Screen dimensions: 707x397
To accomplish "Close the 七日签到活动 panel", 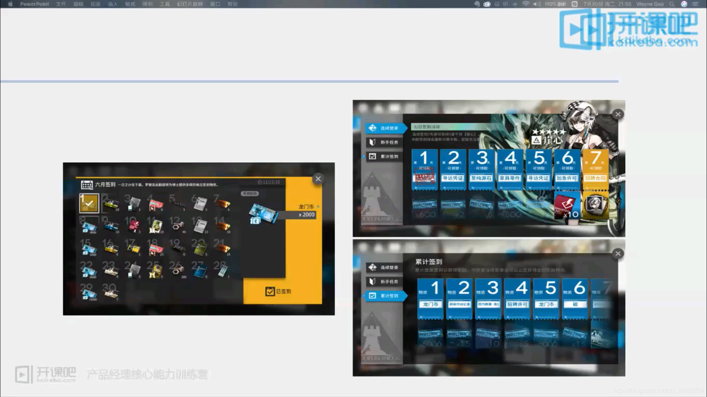I will click(x=618, y=114).
